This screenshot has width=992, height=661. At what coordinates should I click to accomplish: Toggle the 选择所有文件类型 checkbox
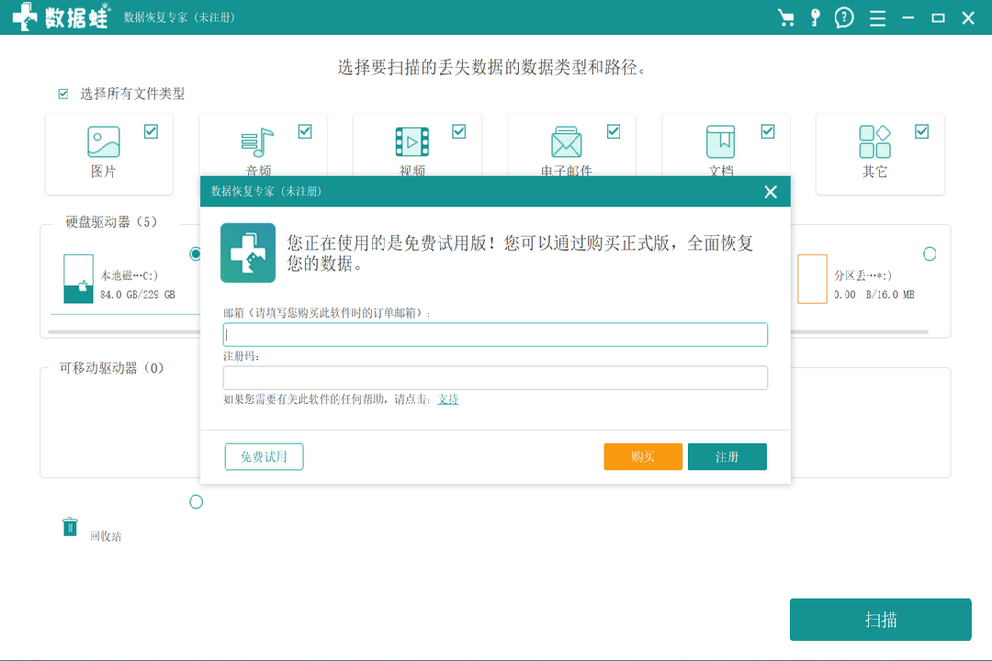63,94
